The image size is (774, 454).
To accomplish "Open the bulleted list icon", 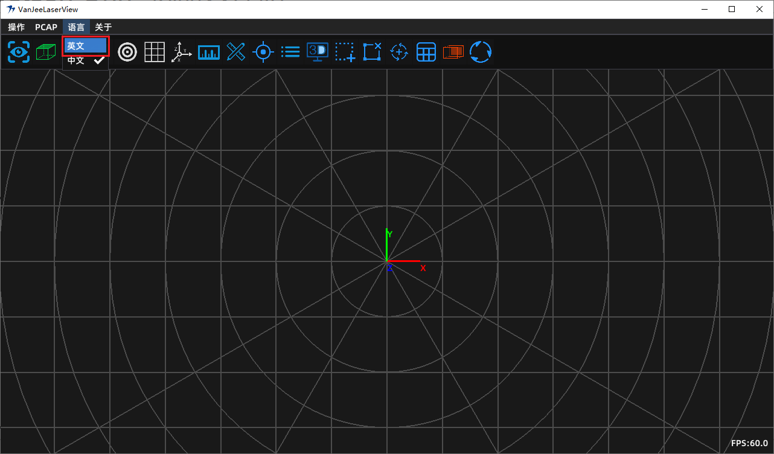I will click(x=290, y=53).
